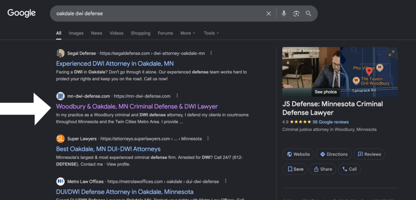Click the Google logo

pos(22,13)
